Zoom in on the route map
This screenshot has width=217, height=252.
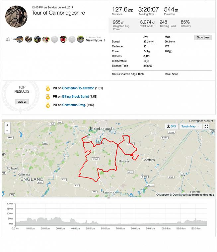tap(7, 125)
